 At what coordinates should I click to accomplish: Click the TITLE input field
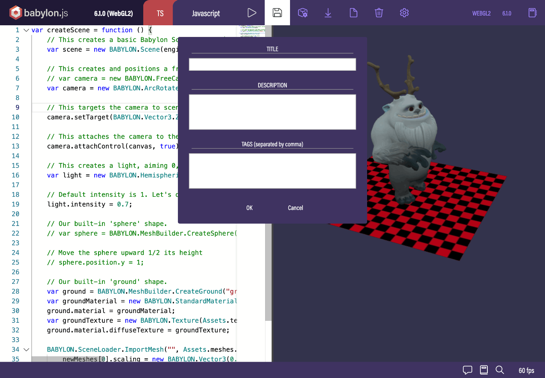(272, 65)
